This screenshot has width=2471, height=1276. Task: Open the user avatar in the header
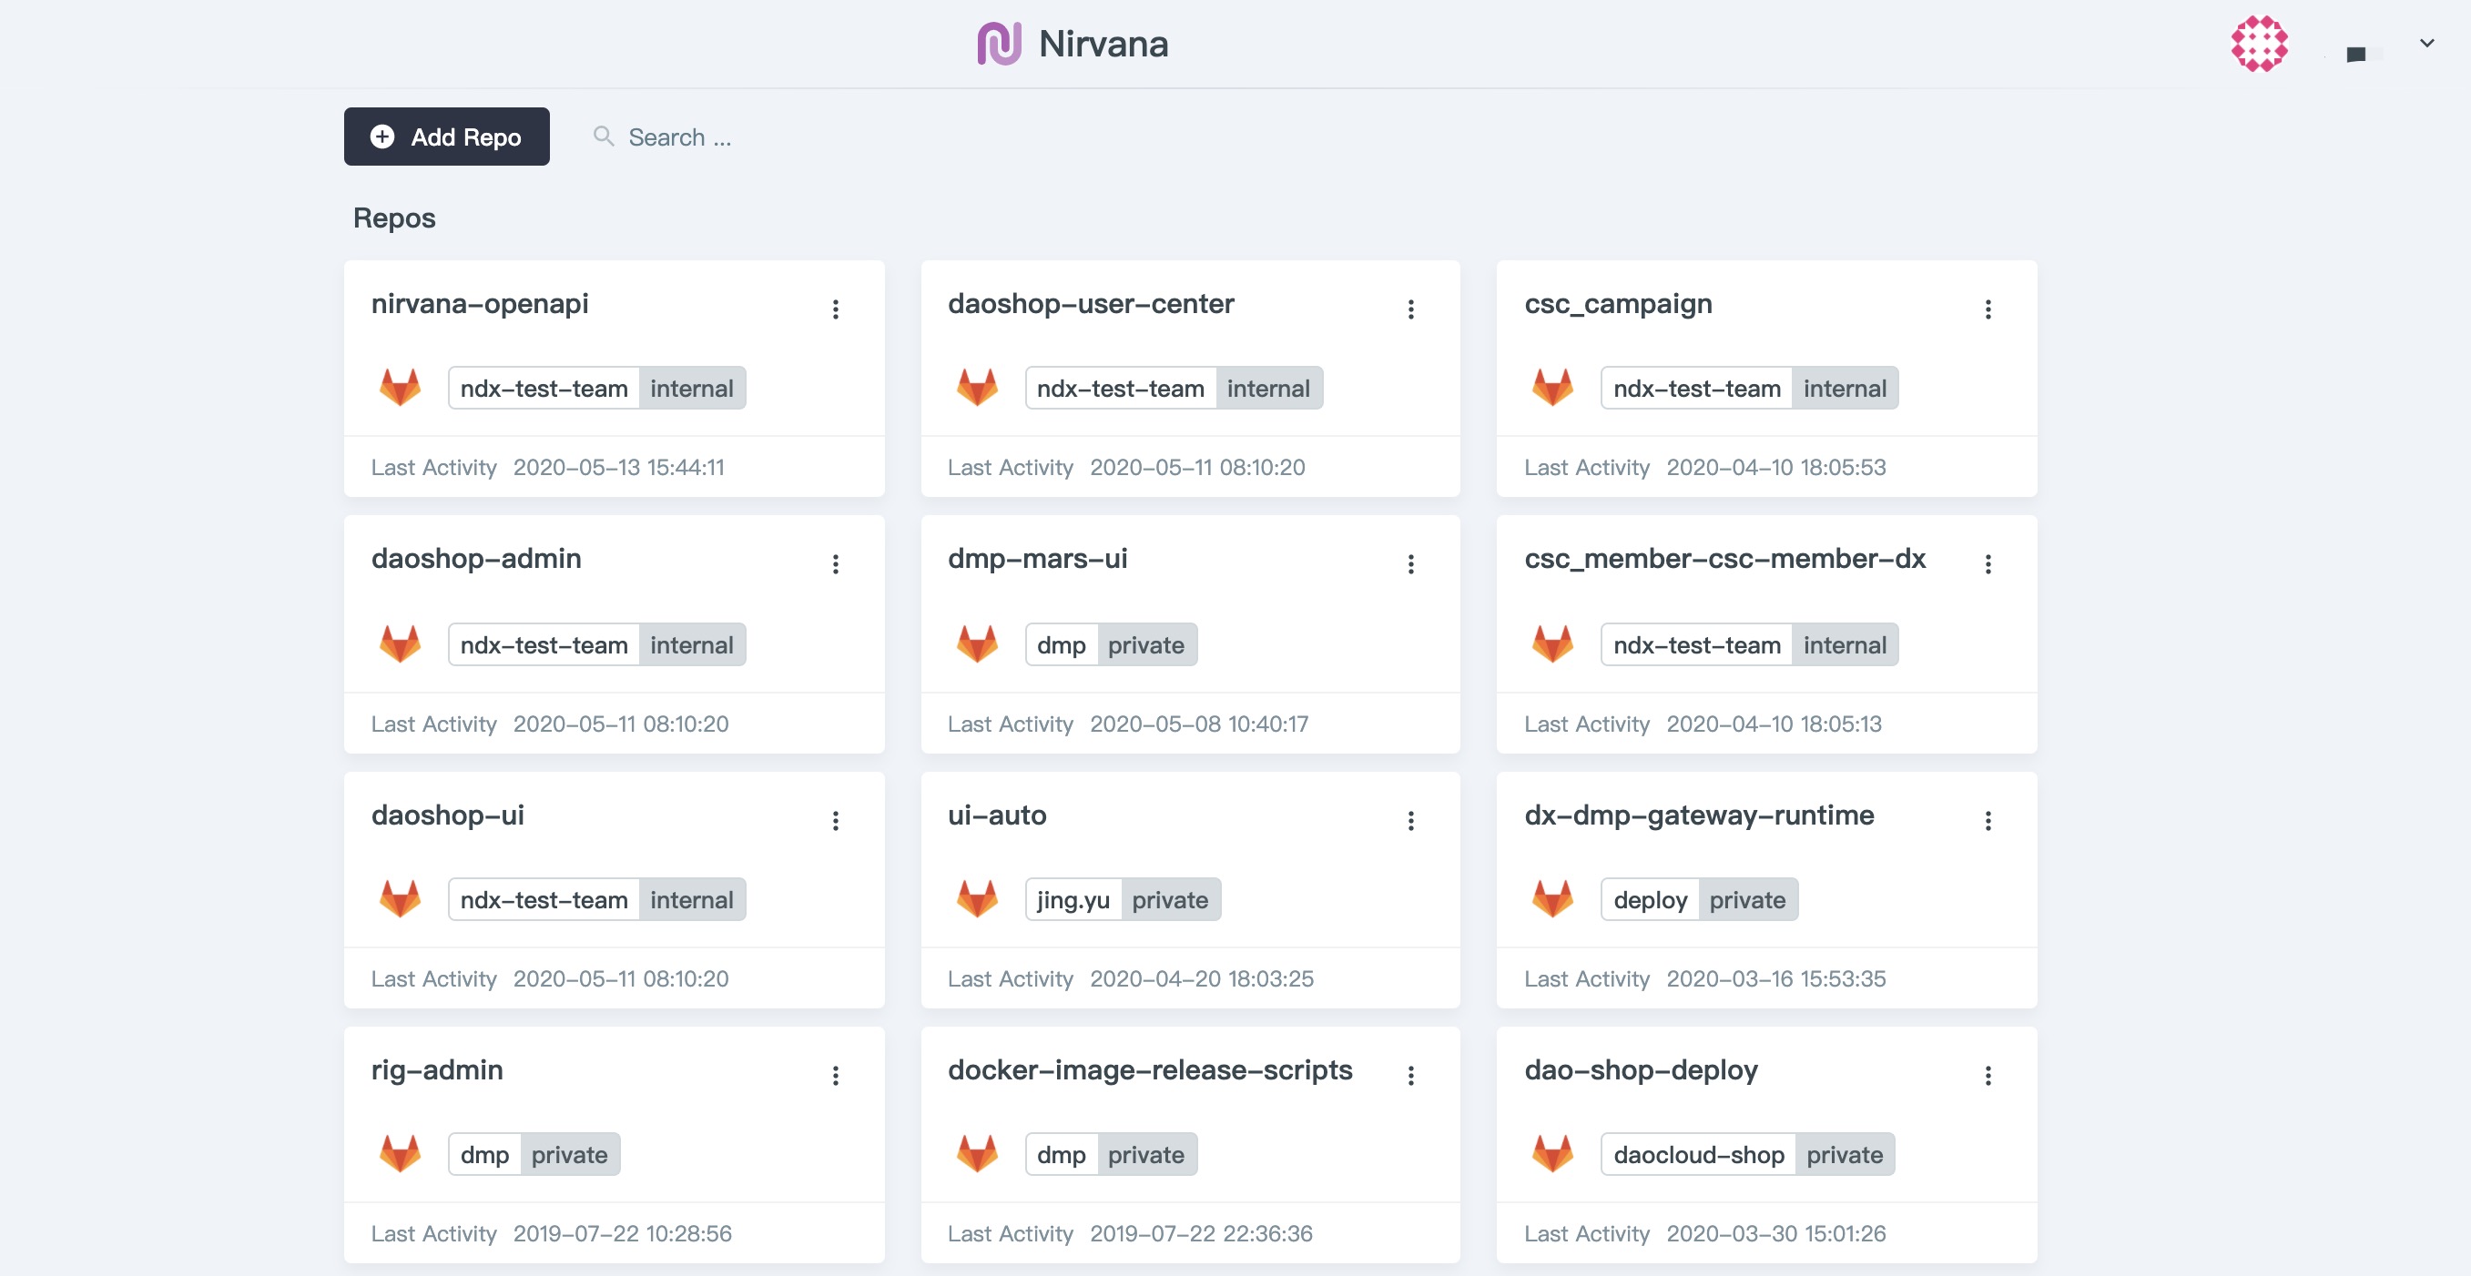(2258, 44)
